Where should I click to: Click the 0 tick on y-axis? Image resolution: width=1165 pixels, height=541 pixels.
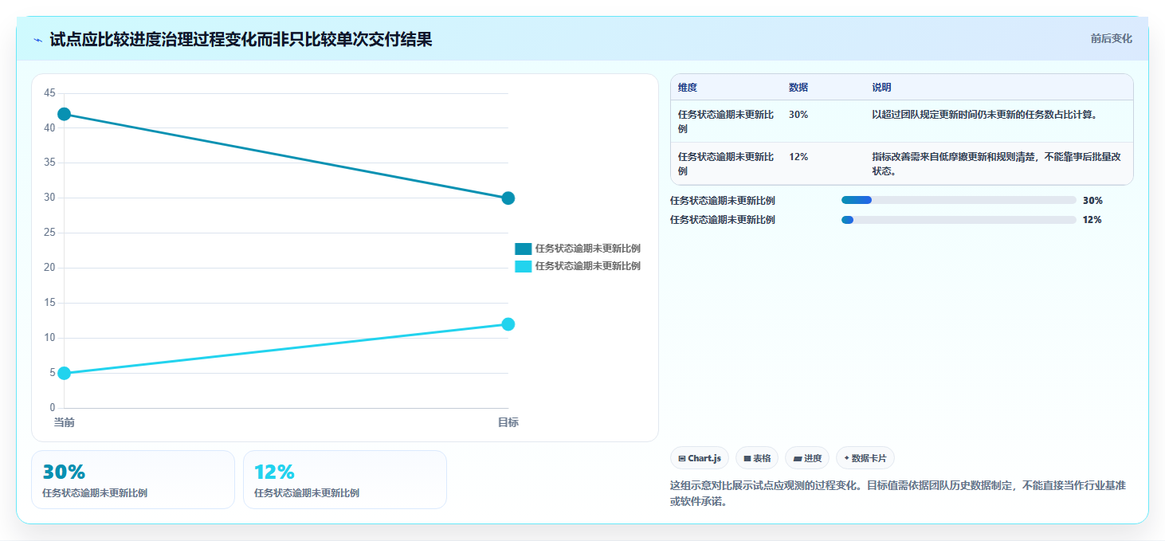click(x=53, y=408)
